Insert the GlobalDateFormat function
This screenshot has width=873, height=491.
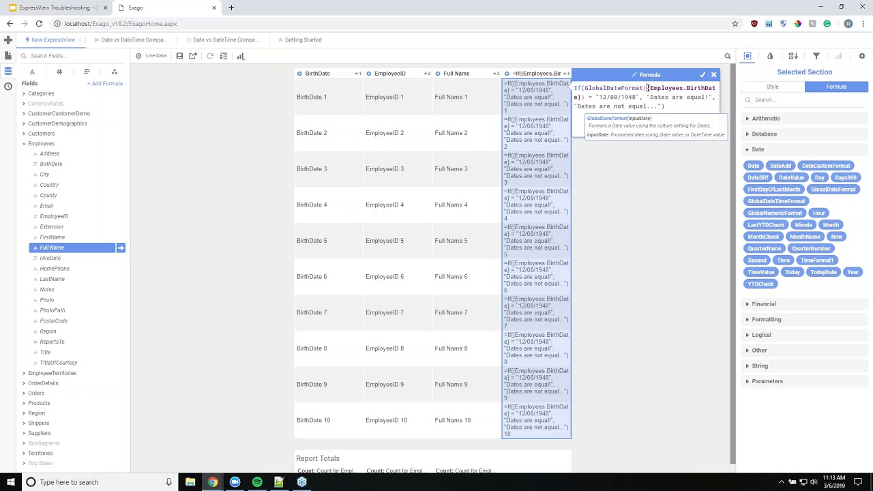click(833, 190)
